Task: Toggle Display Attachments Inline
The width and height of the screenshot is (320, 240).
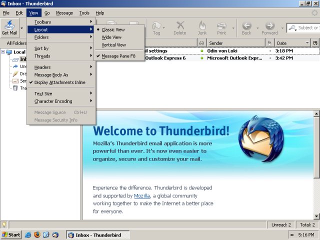Action: coord(61,82)
